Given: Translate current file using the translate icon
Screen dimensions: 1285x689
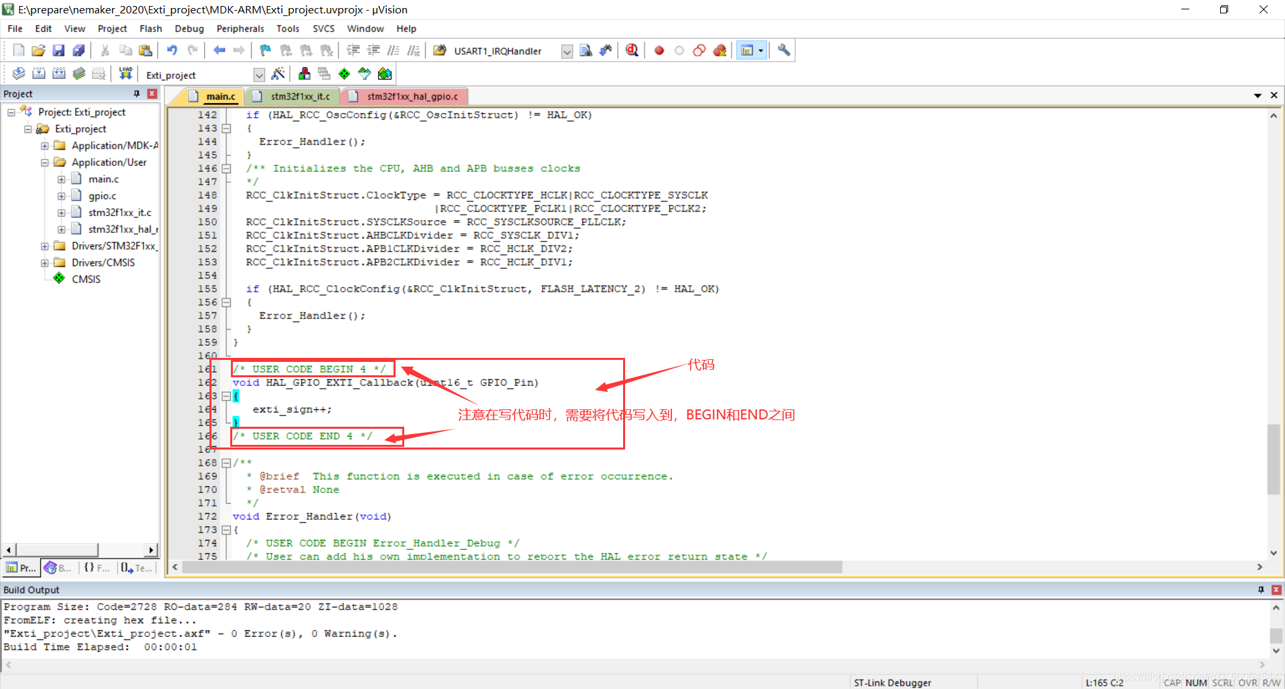Looking at the screenshot, I should pos(19,74).
